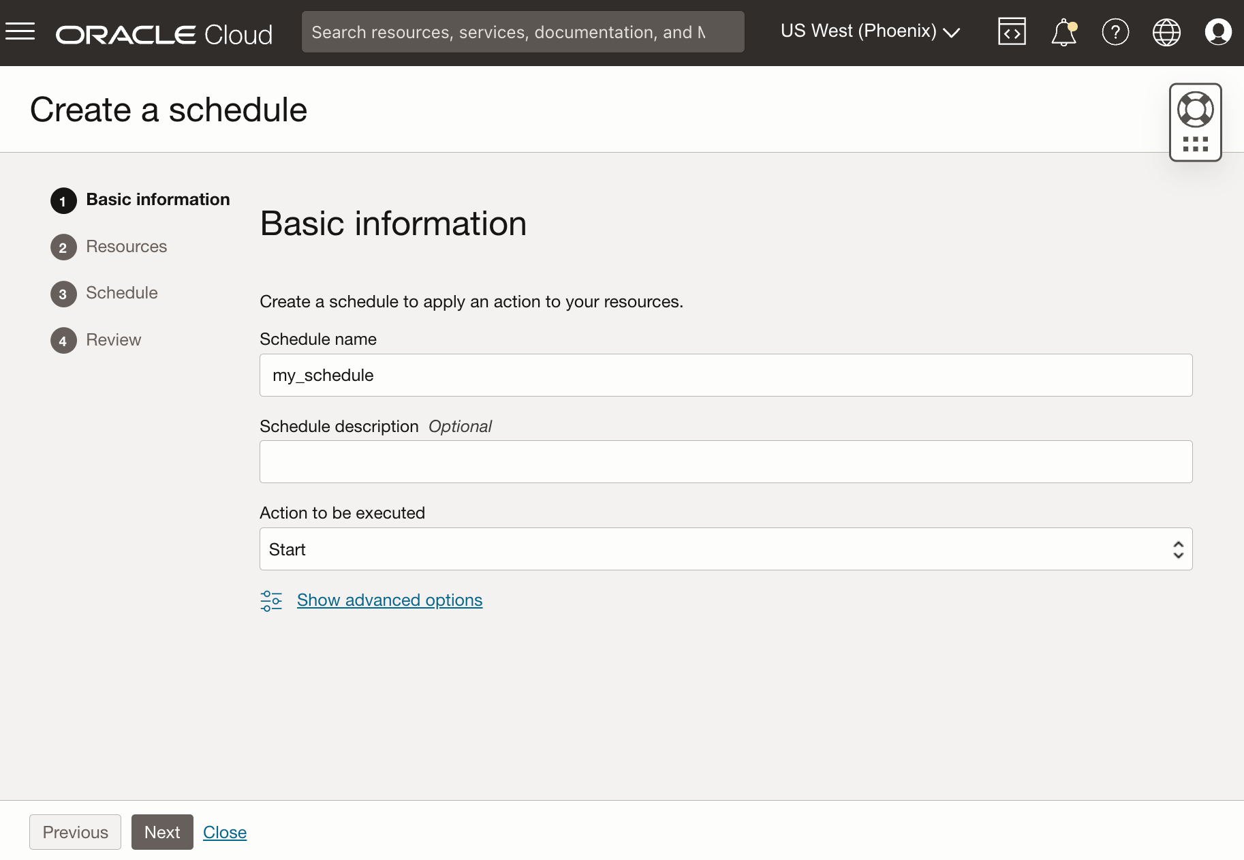Click the Previous button
The image size is (1244, 860).
pyautogui.click(x=75, y=832)
